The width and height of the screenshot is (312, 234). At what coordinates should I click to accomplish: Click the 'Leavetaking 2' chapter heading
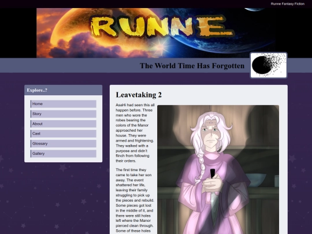(x=139, y=95)
